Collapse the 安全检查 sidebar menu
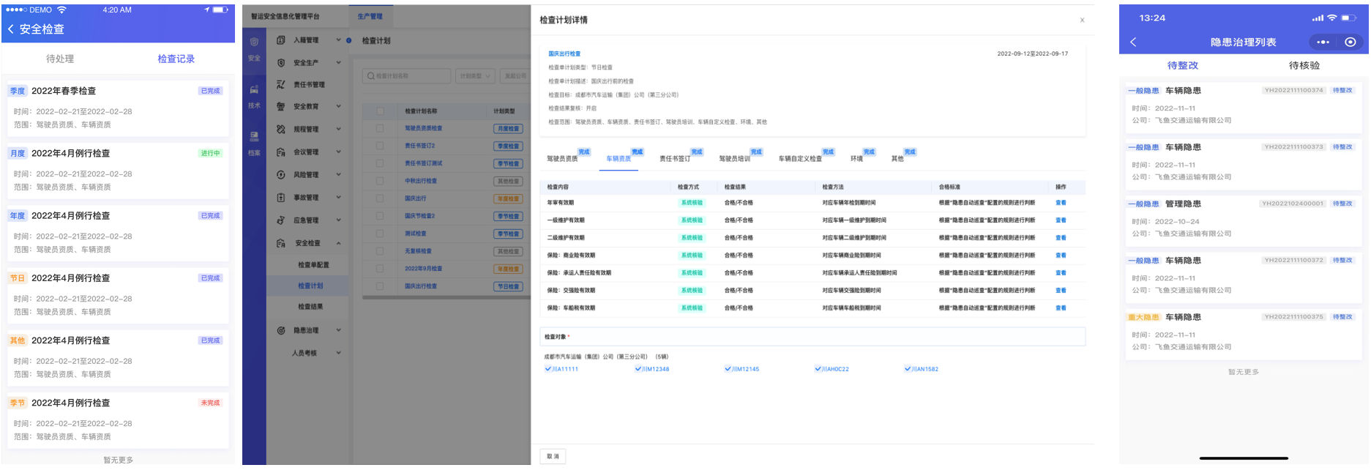1371x473 pixels. point(338,243)
